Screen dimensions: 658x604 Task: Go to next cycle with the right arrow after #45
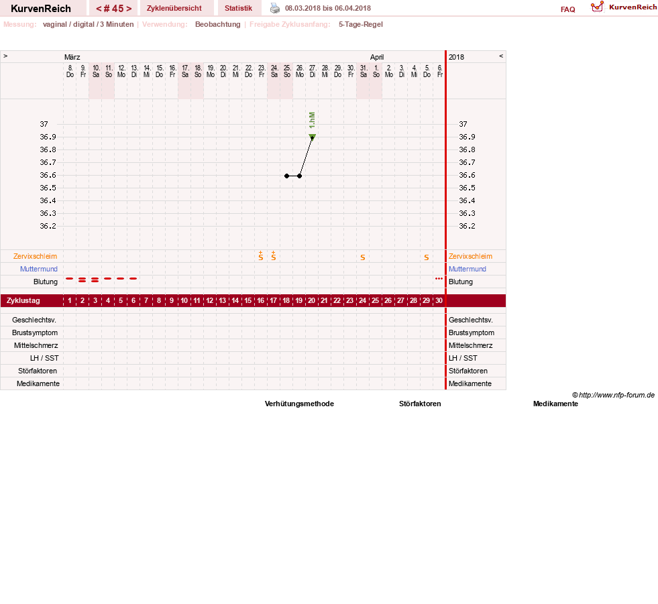[x=129, y=9]
